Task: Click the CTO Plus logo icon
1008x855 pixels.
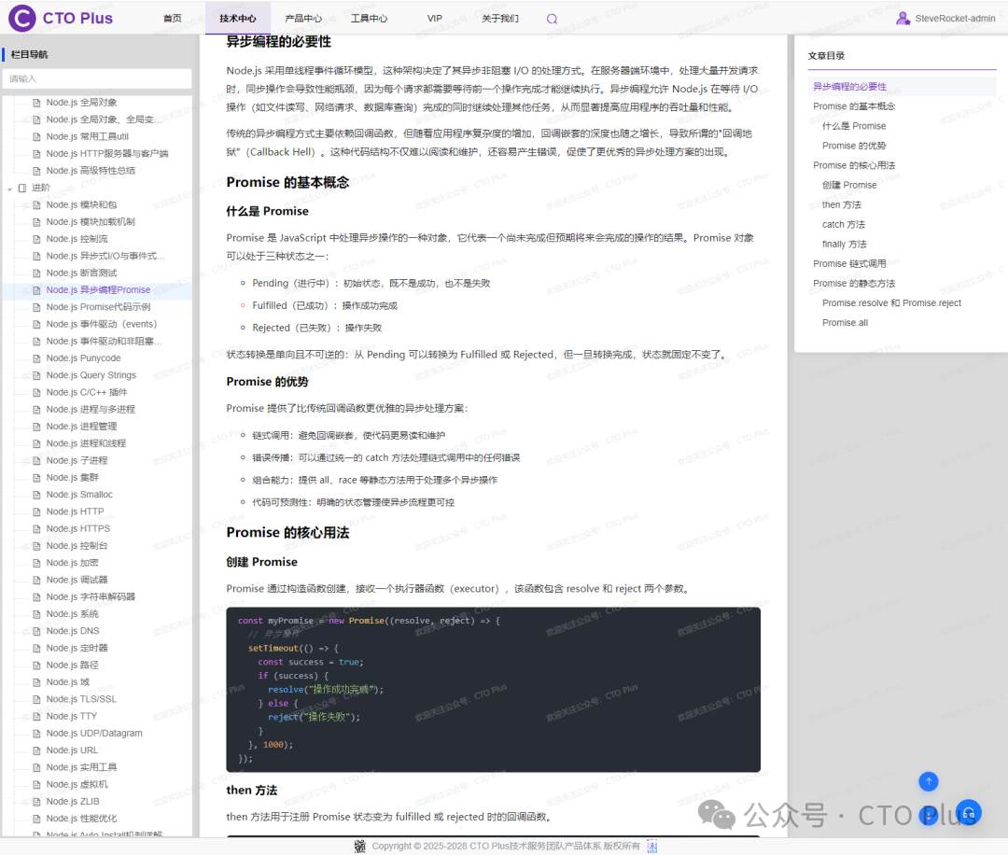Action: (x=22, y=18)
